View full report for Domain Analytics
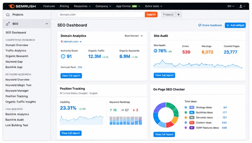Image resolution: width=252 pixels, height=143 pixels. click(x=71, y=76)
